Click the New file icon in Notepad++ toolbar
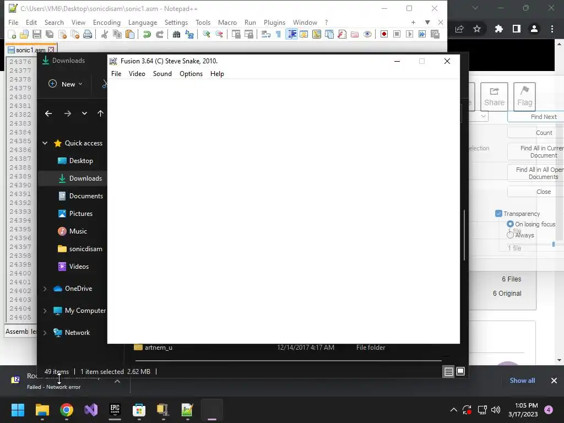 coord(12,34)
